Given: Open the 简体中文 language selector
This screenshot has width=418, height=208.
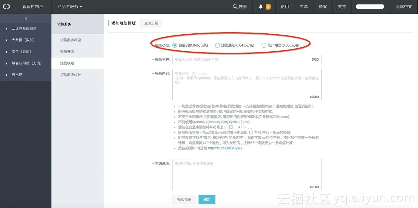Looking at the screenshot, I should pos(404,7).
